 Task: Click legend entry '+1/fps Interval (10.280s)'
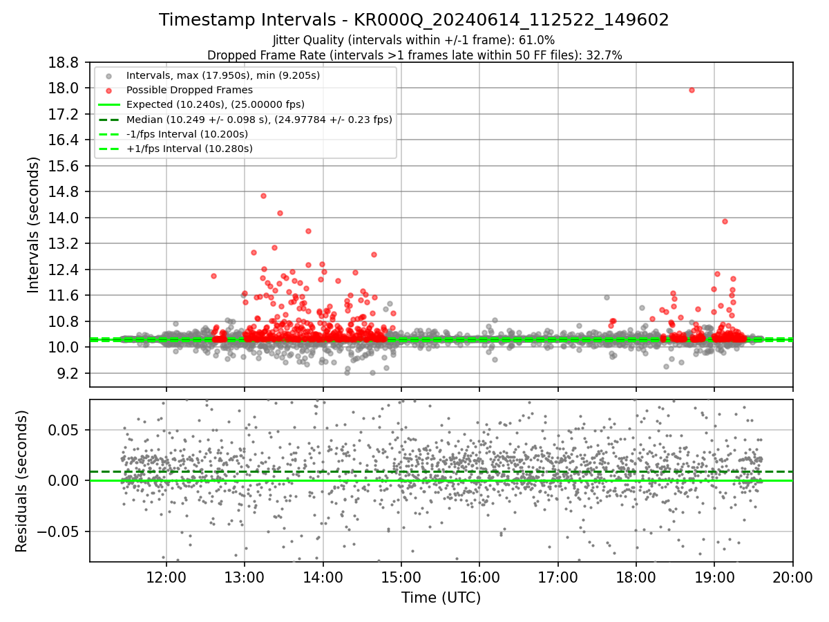point(189,149)
